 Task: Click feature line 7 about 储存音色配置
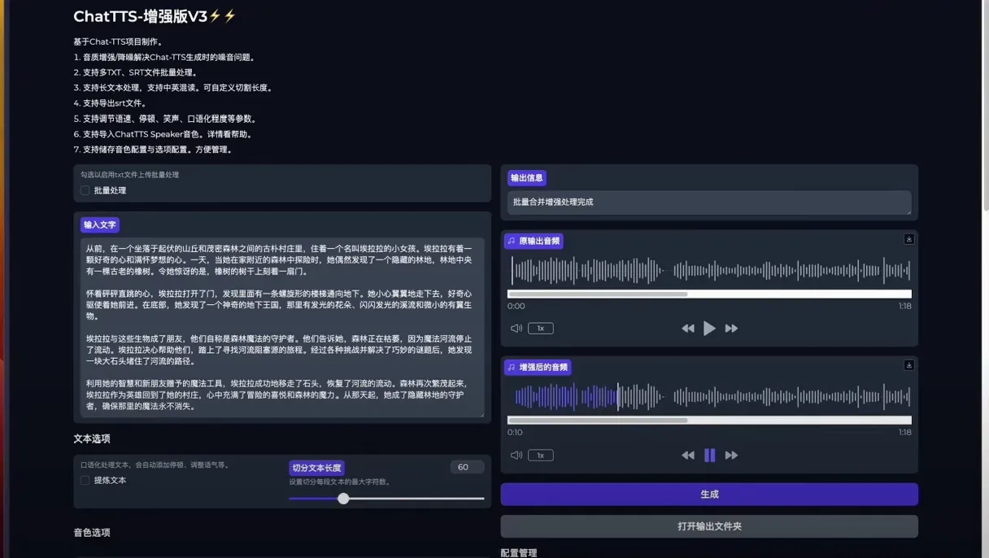click(x=154, y=150)
